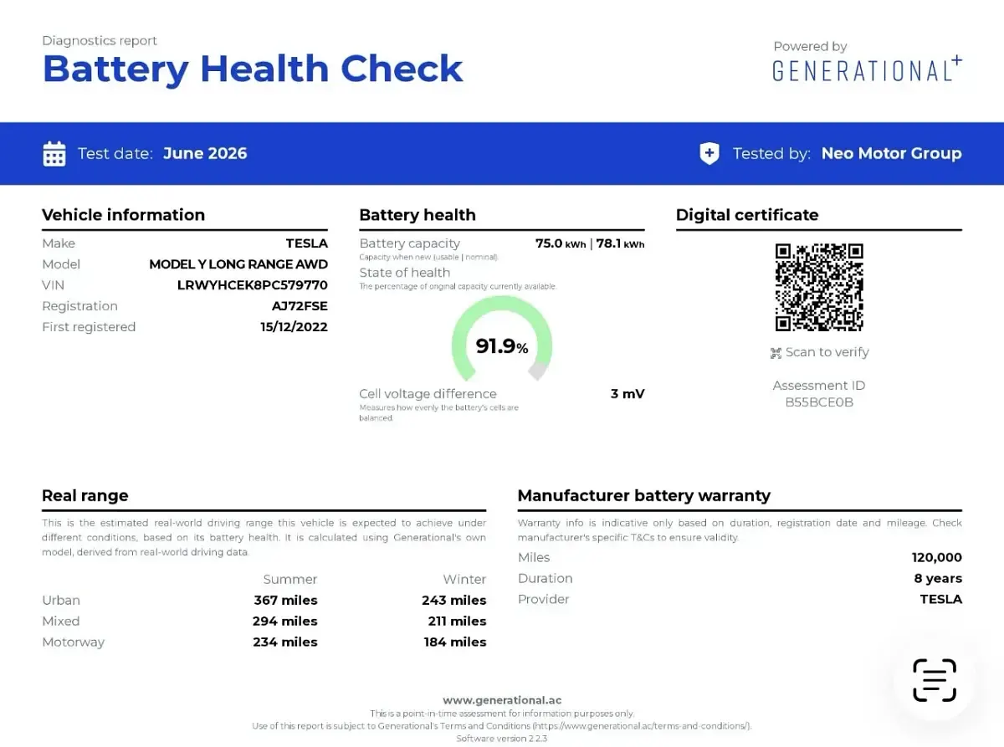Click urban summer range 367 miles
The image size is (1004, 747).
286,600
